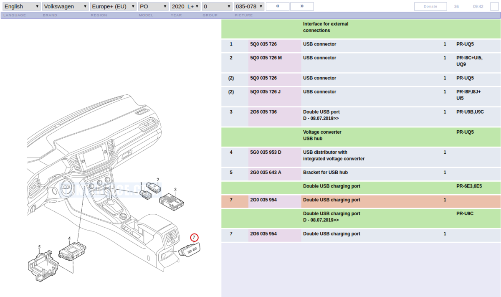Click highlighted part number 2G0 035 954
Screen dimensions: 501x297
point(263,200)
